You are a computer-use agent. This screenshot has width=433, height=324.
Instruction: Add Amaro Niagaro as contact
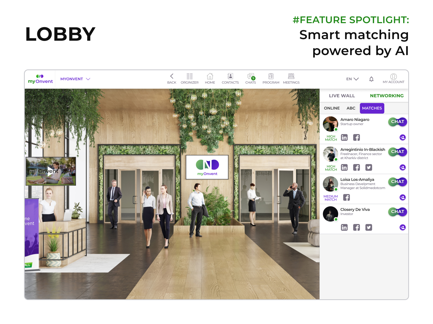coord(403,138)
